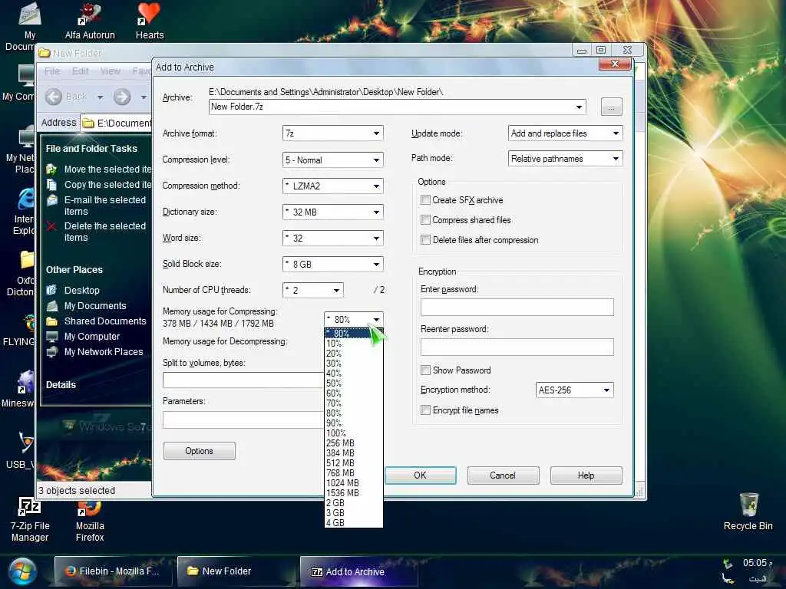Screen dimensions: 786x589
Task: Expand the archive name dropdown arrow
Action: [579, 107]
